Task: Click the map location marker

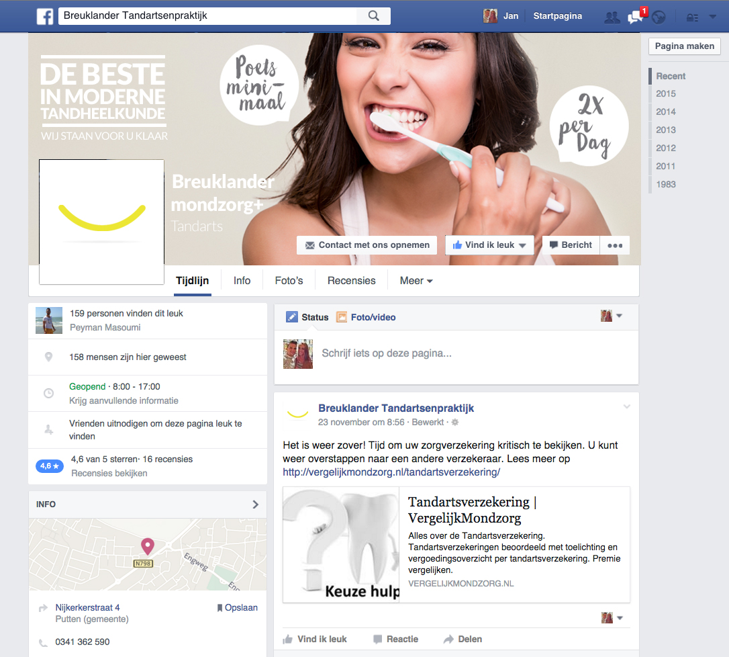Action: (148, 546)
